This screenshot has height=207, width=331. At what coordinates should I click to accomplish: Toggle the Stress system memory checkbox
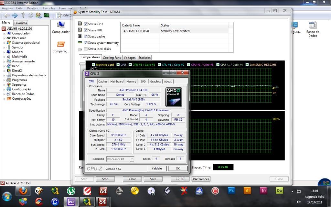pyautogui.click(x=86, y=42)
